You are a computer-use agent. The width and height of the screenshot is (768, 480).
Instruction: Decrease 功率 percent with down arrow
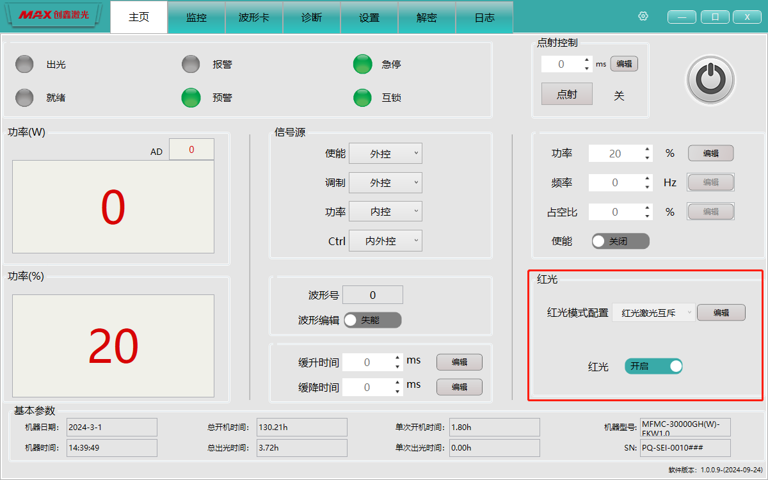[x=648, y=157]
